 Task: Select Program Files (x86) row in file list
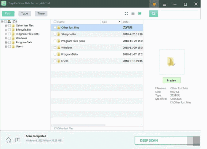pos(97,41)
